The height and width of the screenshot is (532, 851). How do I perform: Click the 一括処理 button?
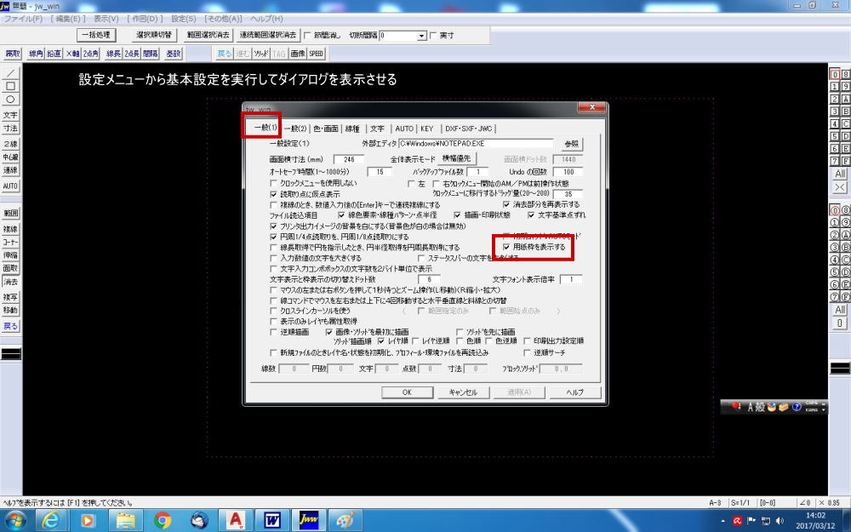click(96, 35)
